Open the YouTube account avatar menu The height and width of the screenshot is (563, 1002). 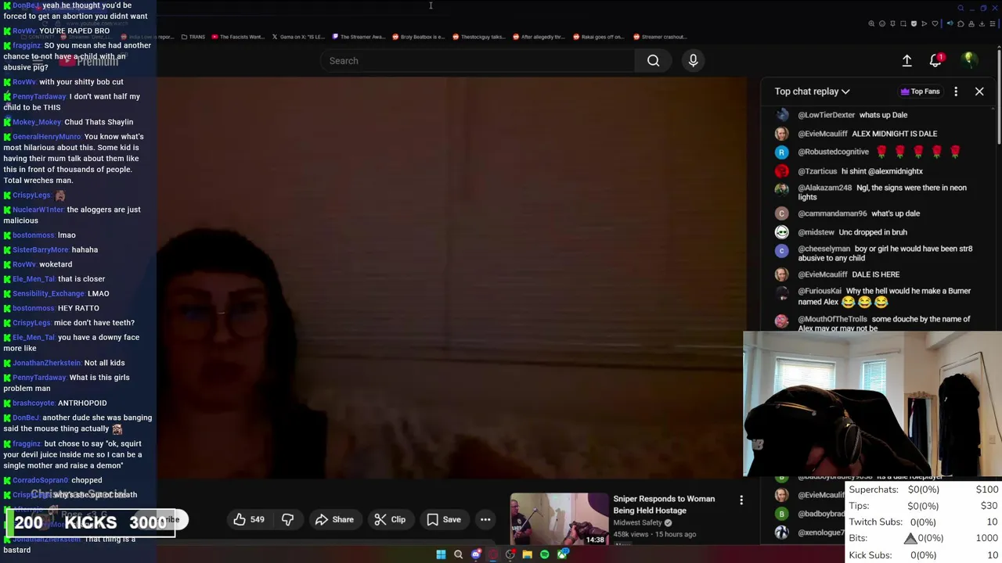pyautogui.click(x=969, y=60)
